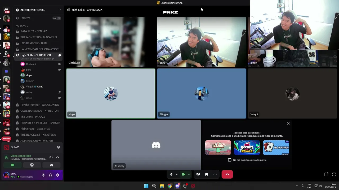This screenshot has width=339, height=190.
Task: Mute microphone in call control bar
Action: click(x=171, y=174)
